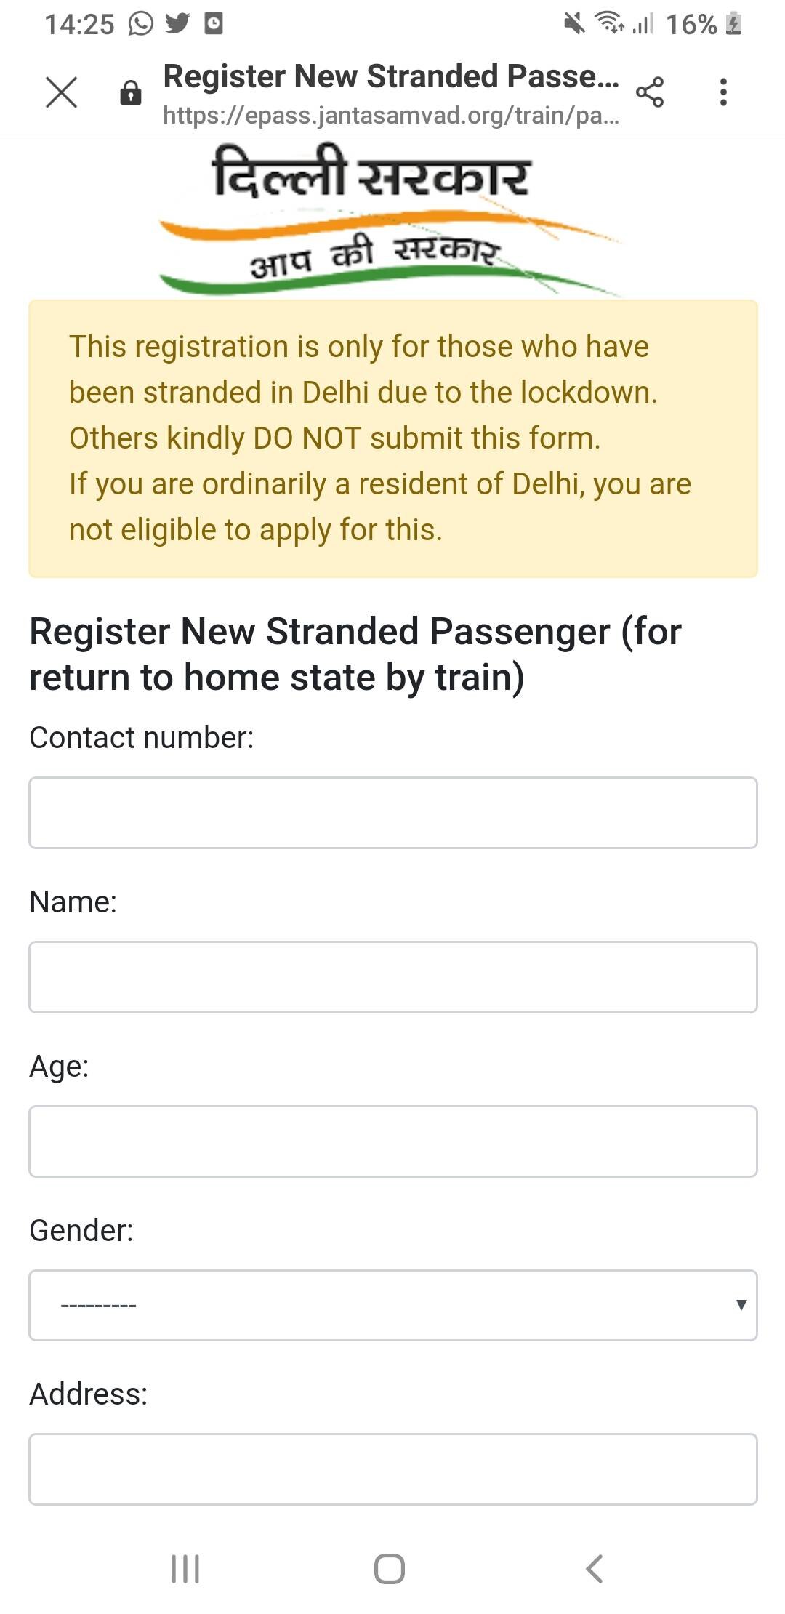This screenshot has width=785, height=1614.
Task: Tap the Address input field
Action: click(392, 1469)
